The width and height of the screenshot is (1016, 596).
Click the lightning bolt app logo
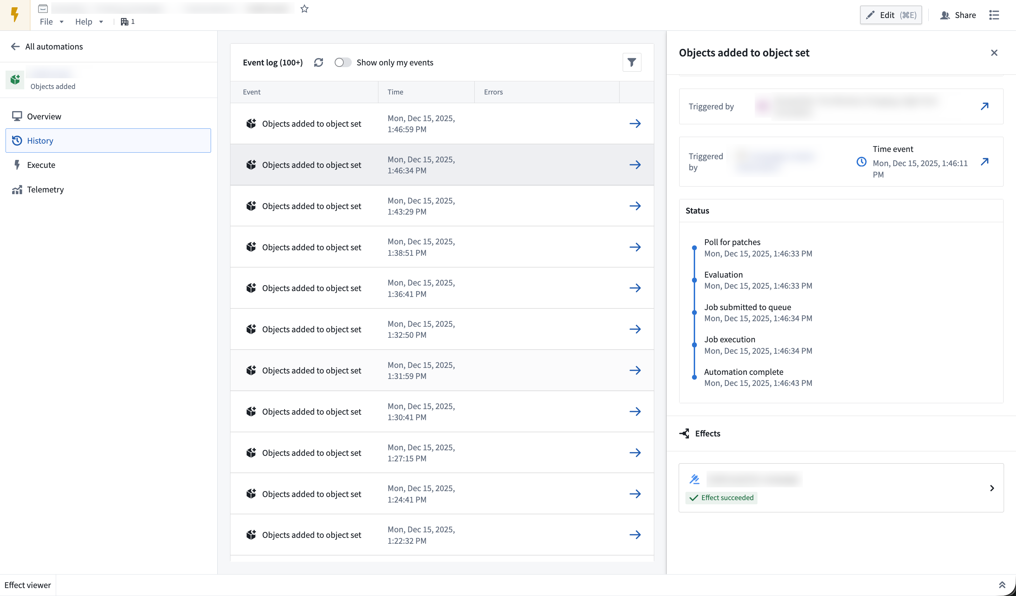tap(15, 15)
